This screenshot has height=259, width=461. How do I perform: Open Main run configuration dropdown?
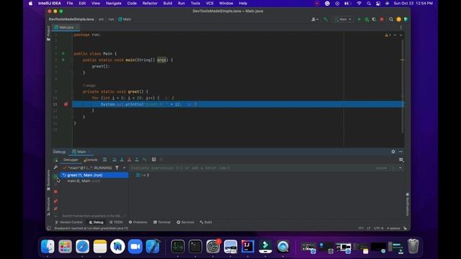click(x=343, y=19)
